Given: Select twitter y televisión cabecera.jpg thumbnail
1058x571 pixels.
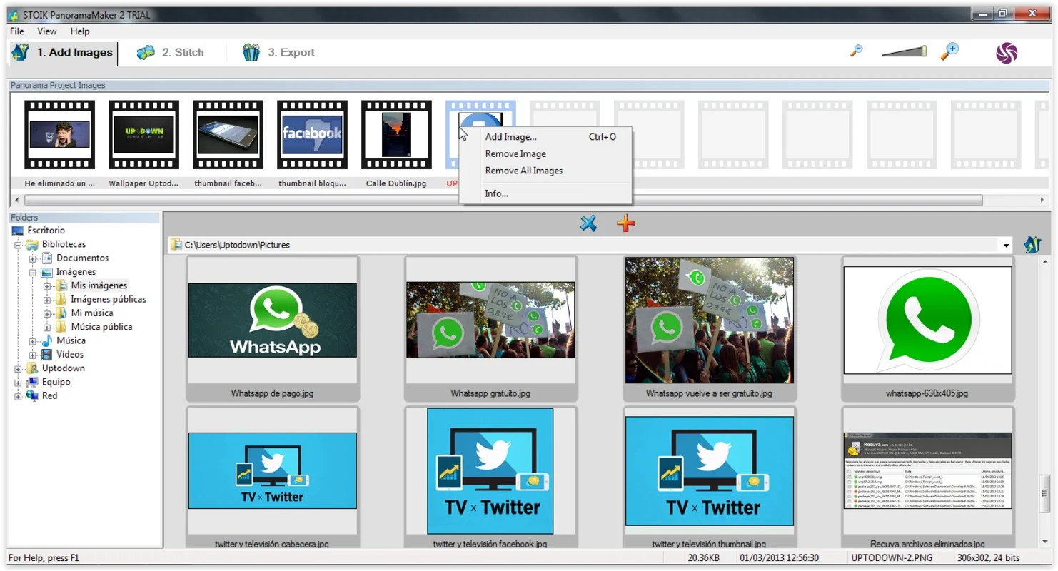Looking at the screenshot, I should [x=272, y=477].
